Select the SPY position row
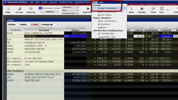The image size is (178, 100). [x=9, y=77]
